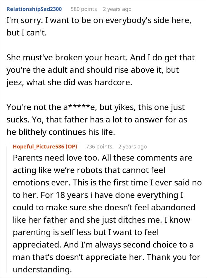Click phrase "second choice" in OP's reply
This screenshot has width=207, height=278.
[x=150, y=245]
